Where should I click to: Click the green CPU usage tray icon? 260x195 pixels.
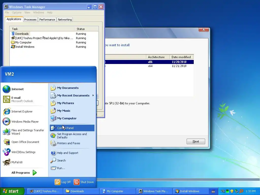(227, 191)
